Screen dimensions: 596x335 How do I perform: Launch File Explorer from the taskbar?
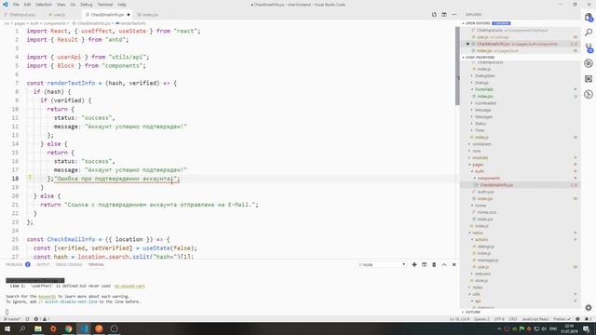38,328
